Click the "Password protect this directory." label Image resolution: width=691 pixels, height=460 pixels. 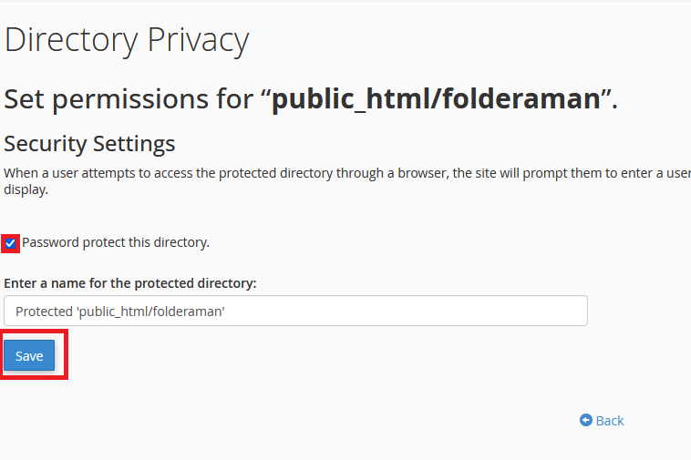click(116, 242)
